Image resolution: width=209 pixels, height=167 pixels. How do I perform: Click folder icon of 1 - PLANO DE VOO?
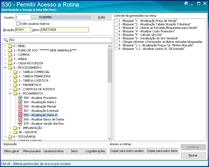(10, 50)
